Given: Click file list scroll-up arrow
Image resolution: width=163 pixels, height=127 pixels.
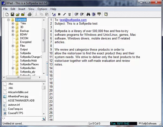Looking at the screenshot, I should pos(44,84).
